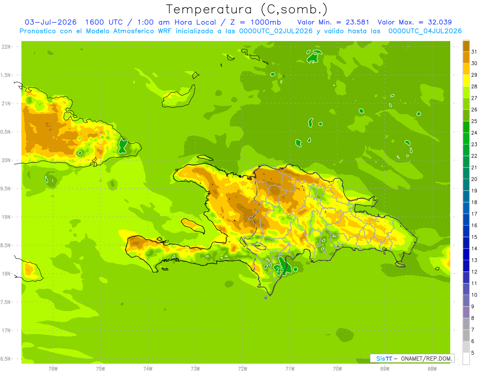Click the legend value '28'
Image resolution: width=485 pixels, height=374 pixels.
tap(474, 86)
